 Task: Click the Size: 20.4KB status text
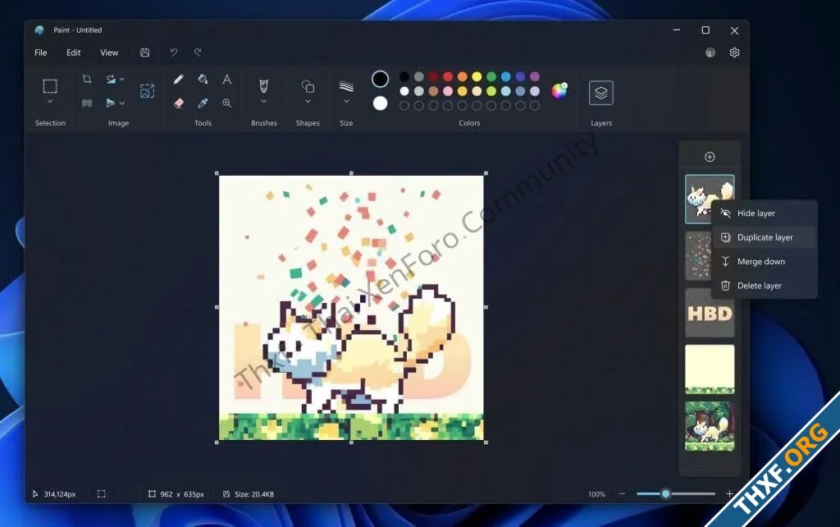(x=254, y=494)
